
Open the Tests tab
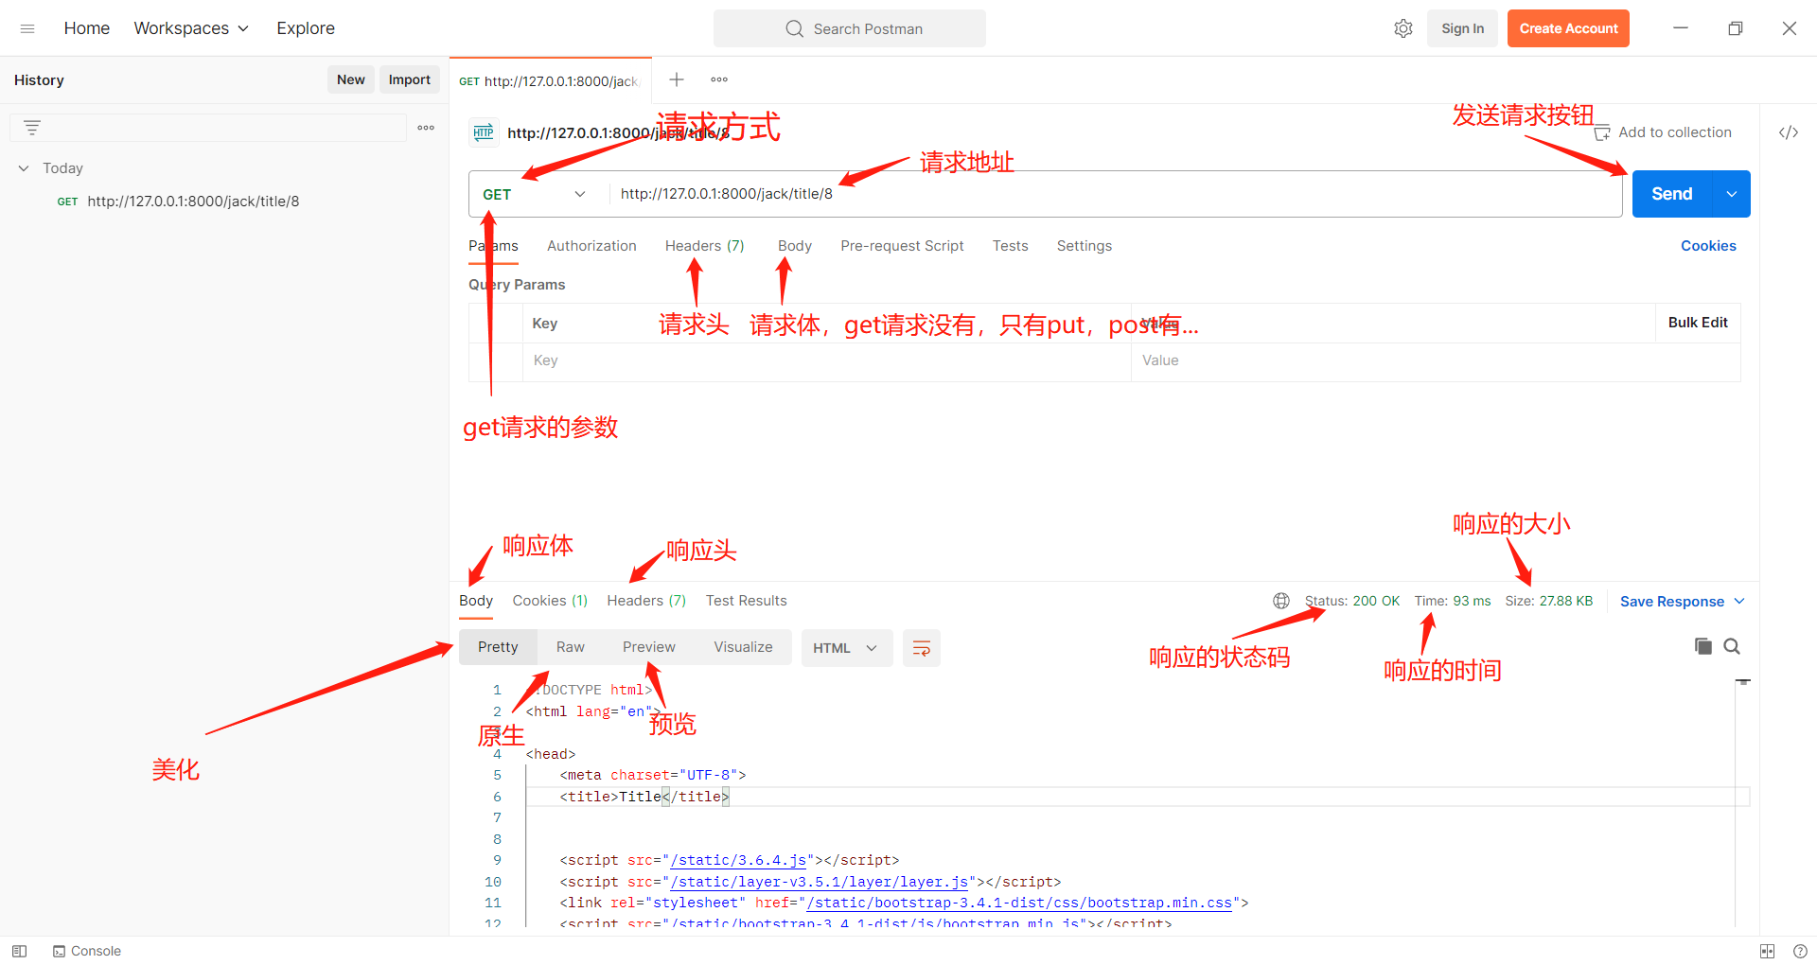click(1010, 246)
